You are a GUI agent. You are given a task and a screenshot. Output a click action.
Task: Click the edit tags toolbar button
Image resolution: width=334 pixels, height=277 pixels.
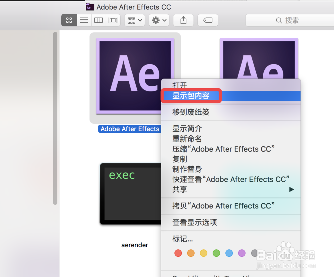pyautogui.click(x=208, y=20)
